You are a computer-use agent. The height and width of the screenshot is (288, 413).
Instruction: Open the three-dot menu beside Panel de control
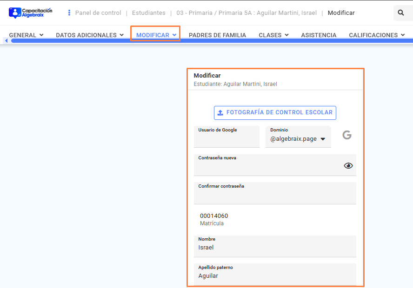point(69,13)
